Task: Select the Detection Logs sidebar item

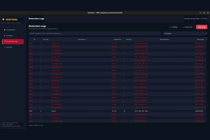Action: pyautogui.click(x=13, y=41)
